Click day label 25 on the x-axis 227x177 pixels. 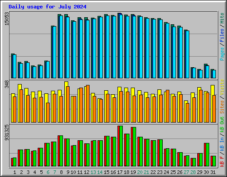(x=173, y=172)
